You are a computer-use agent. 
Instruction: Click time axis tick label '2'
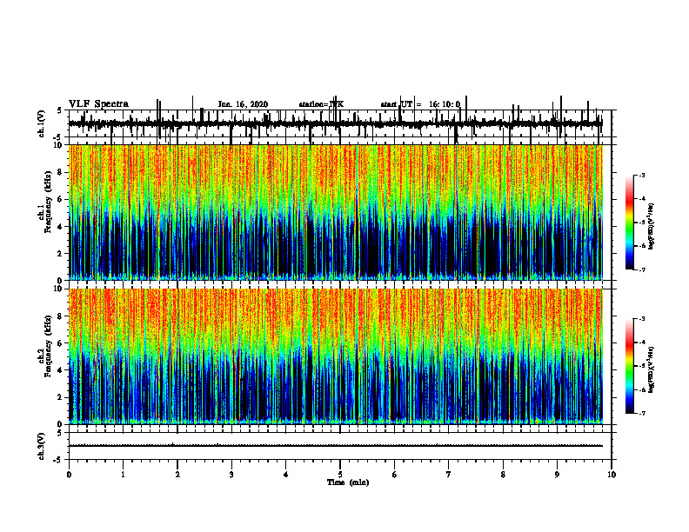pyautogui.click(x=177, y=475)
